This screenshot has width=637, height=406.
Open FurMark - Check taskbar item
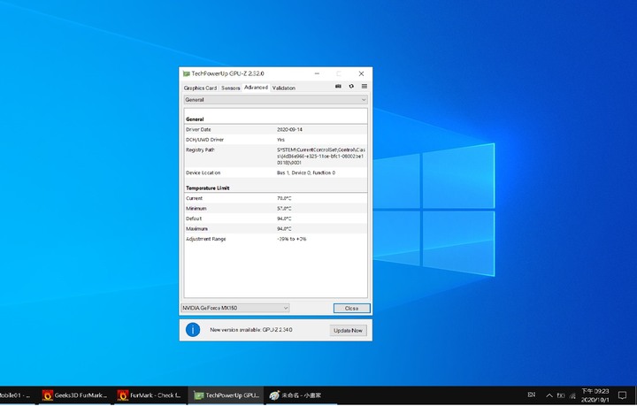tap(150, 395)
